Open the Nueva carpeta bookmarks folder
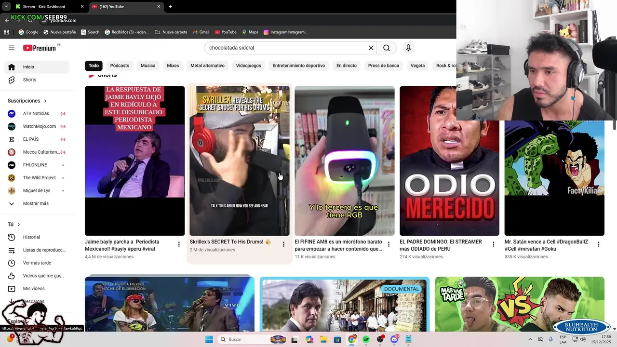617x347 pixels. [171, 32]
